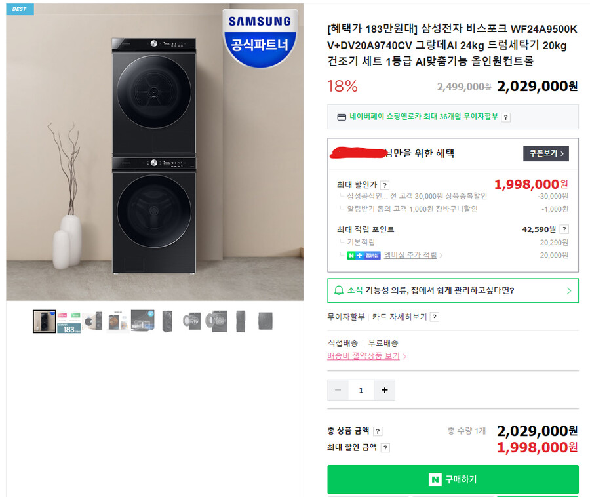
Task: Open 카드 자세히보기 details
Action: (400, 315)
